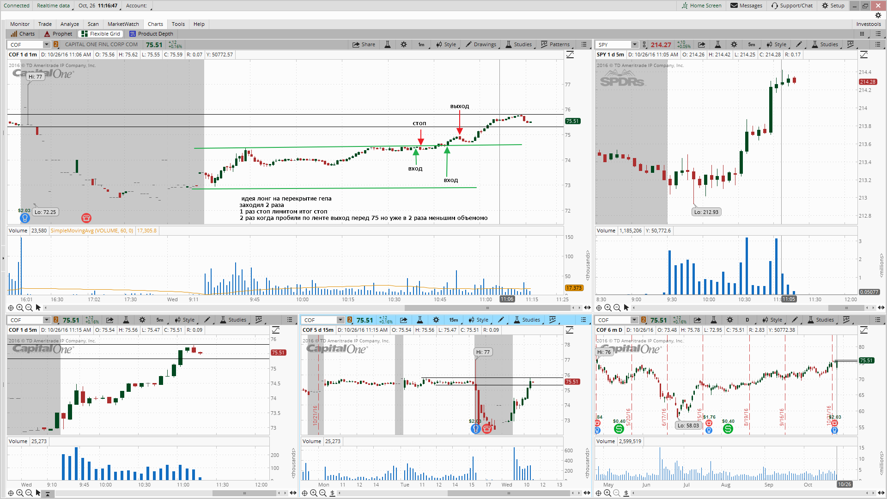Click the horizontal scrollbar under SPY chart
Viewport: 887px width, 499px height.
pyautogui.click(x=846, y=308)
